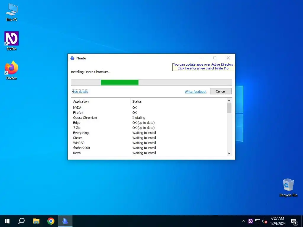This screenshot has width=303, height=227.
Task: Select the NVDA row in list
Action: pos(149,108)
